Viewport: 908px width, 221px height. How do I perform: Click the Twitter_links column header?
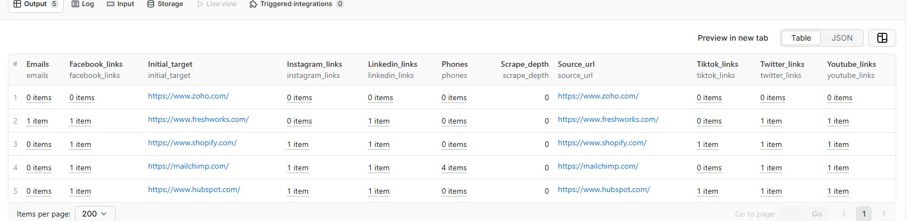coord(782,65)
